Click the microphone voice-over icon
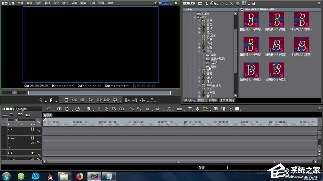 click(x=197, y=109)
